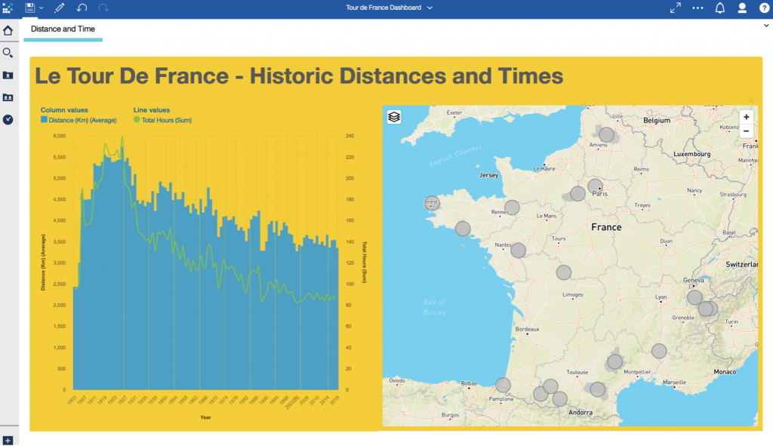The width and height of the screenshot is (773, 446).
Task: Go to Home in the left sidebar
Action: [x=8, y=30]
